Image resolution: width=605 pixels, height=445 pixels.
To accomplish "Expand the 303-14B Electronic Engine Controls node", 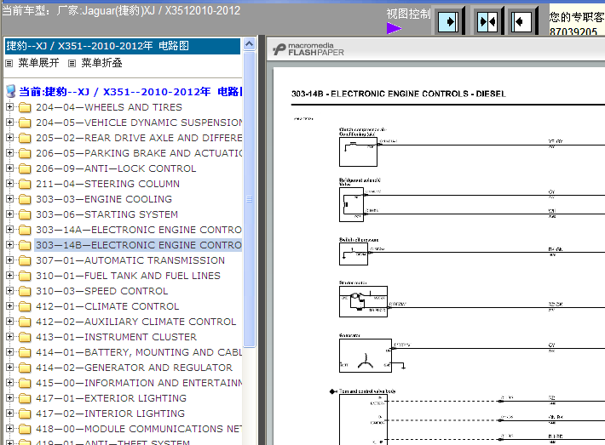I will (x=10, y=245).
